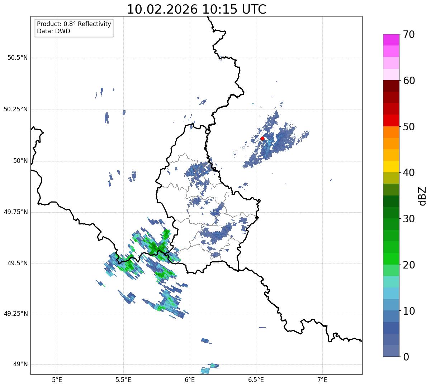Click the 49.5°N latitude label
This screenshot has height=387, width=431.
(18, 263)
